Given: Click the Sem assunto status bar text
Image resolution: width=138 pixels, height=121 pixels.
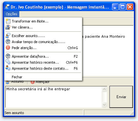Looking at the screenshot, I should coord(14,113).
